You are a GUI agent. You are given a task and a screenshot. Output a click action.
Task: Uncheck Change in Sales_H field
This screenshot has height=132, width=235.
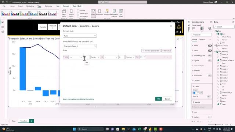coord(218,60)
